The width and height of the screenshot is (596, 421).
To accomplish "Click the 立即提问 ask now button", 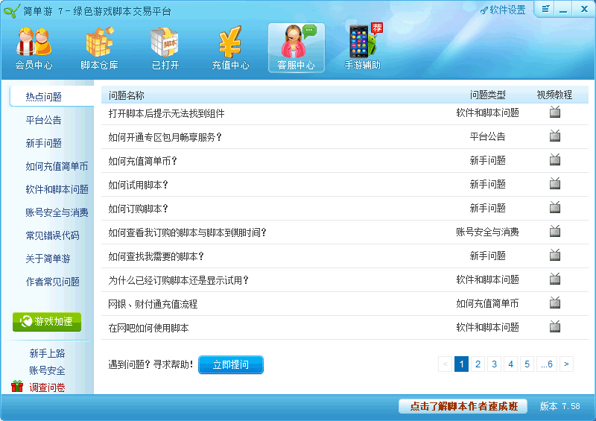I will 230,364.
